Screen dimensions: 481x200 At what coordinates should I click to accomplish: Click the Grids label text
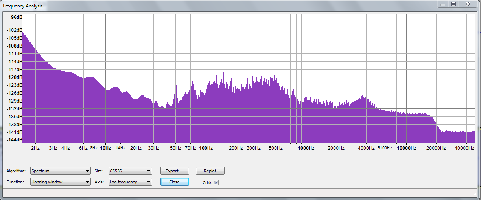click(x=207, y=183)
